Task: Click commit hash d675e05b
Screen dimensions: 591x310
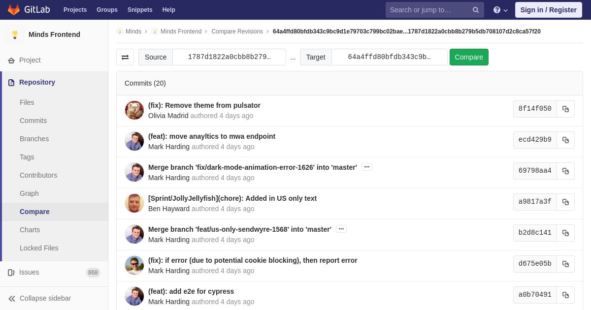Action: click(535, 264)
